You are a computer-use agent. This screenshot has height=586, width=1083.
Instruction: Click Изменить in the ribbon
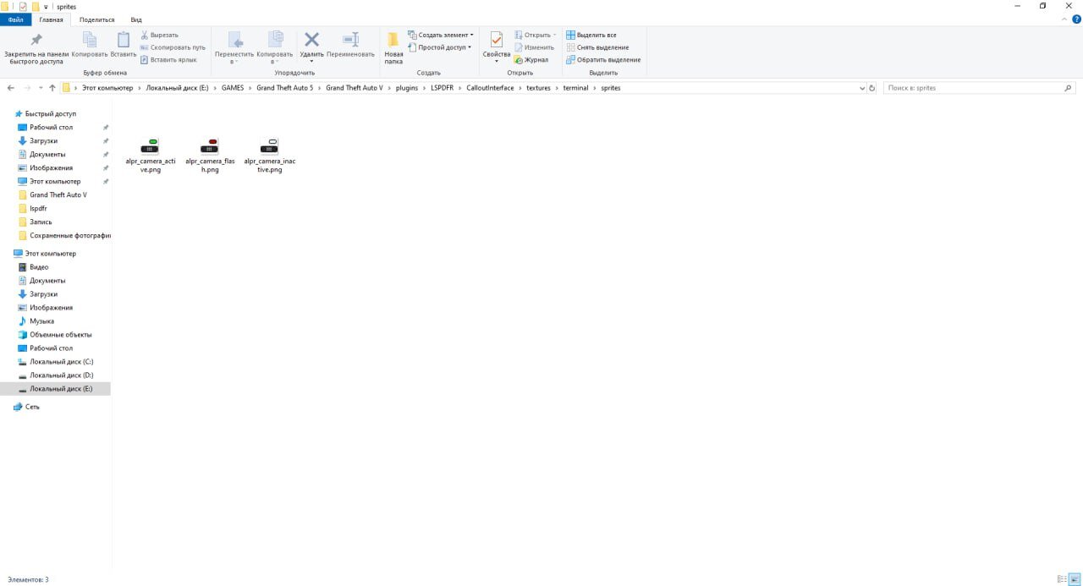click(534, 47)
